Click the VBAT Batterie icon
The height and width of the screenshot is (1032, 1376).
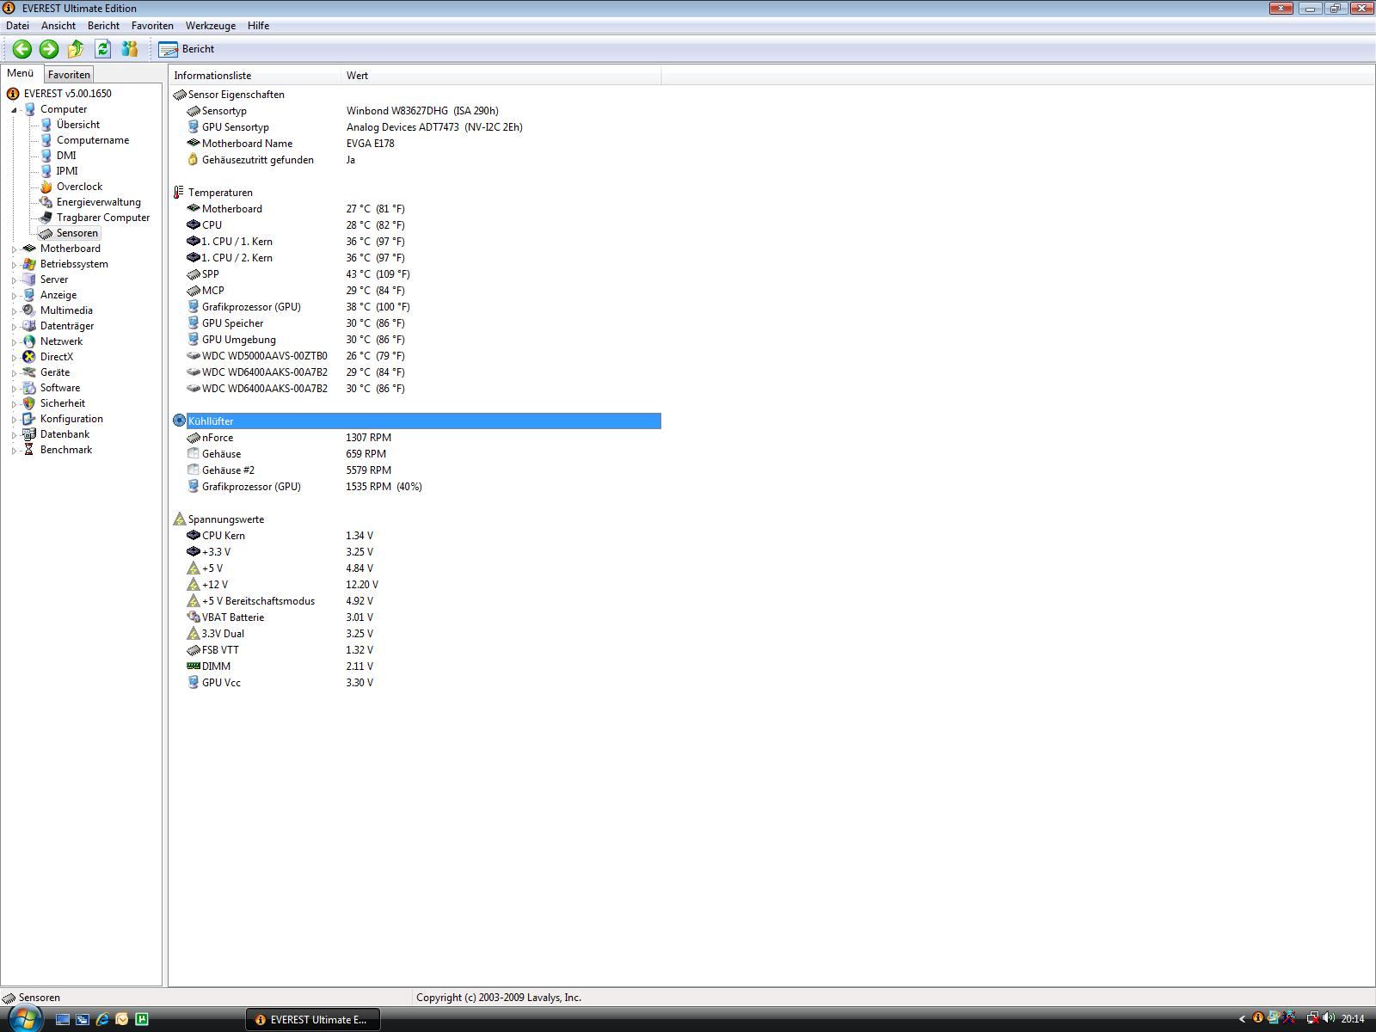193,617
